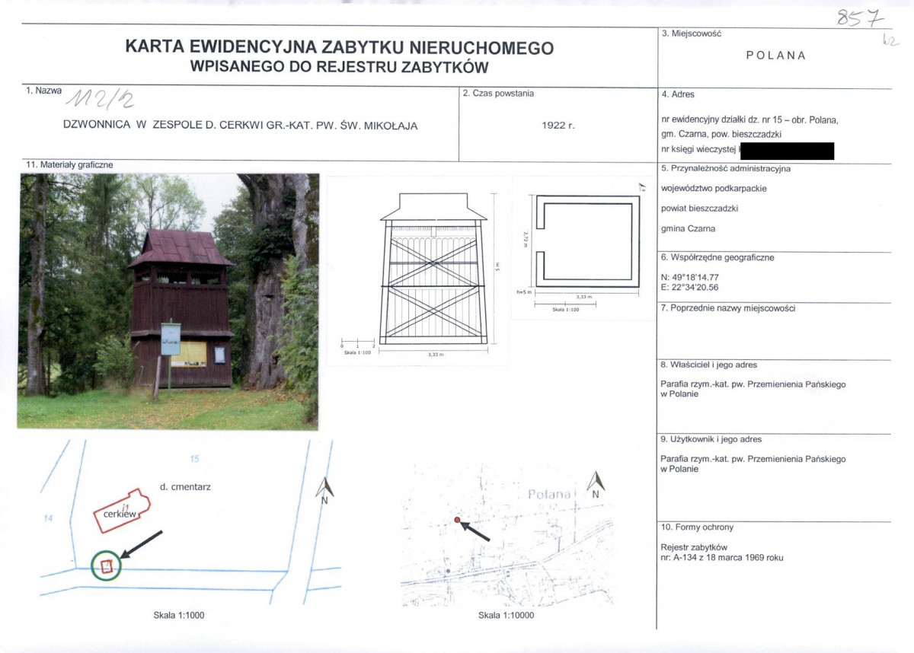This screenshot has width=914, height=653.
Task: Click the '10. Formy ochrony' label
Action: coord(697,527)
